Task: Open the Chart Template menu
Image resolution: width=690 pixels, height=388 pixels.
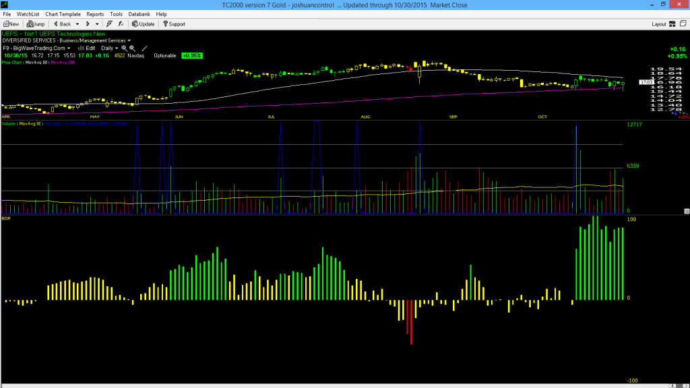Action: click(63, 14)
